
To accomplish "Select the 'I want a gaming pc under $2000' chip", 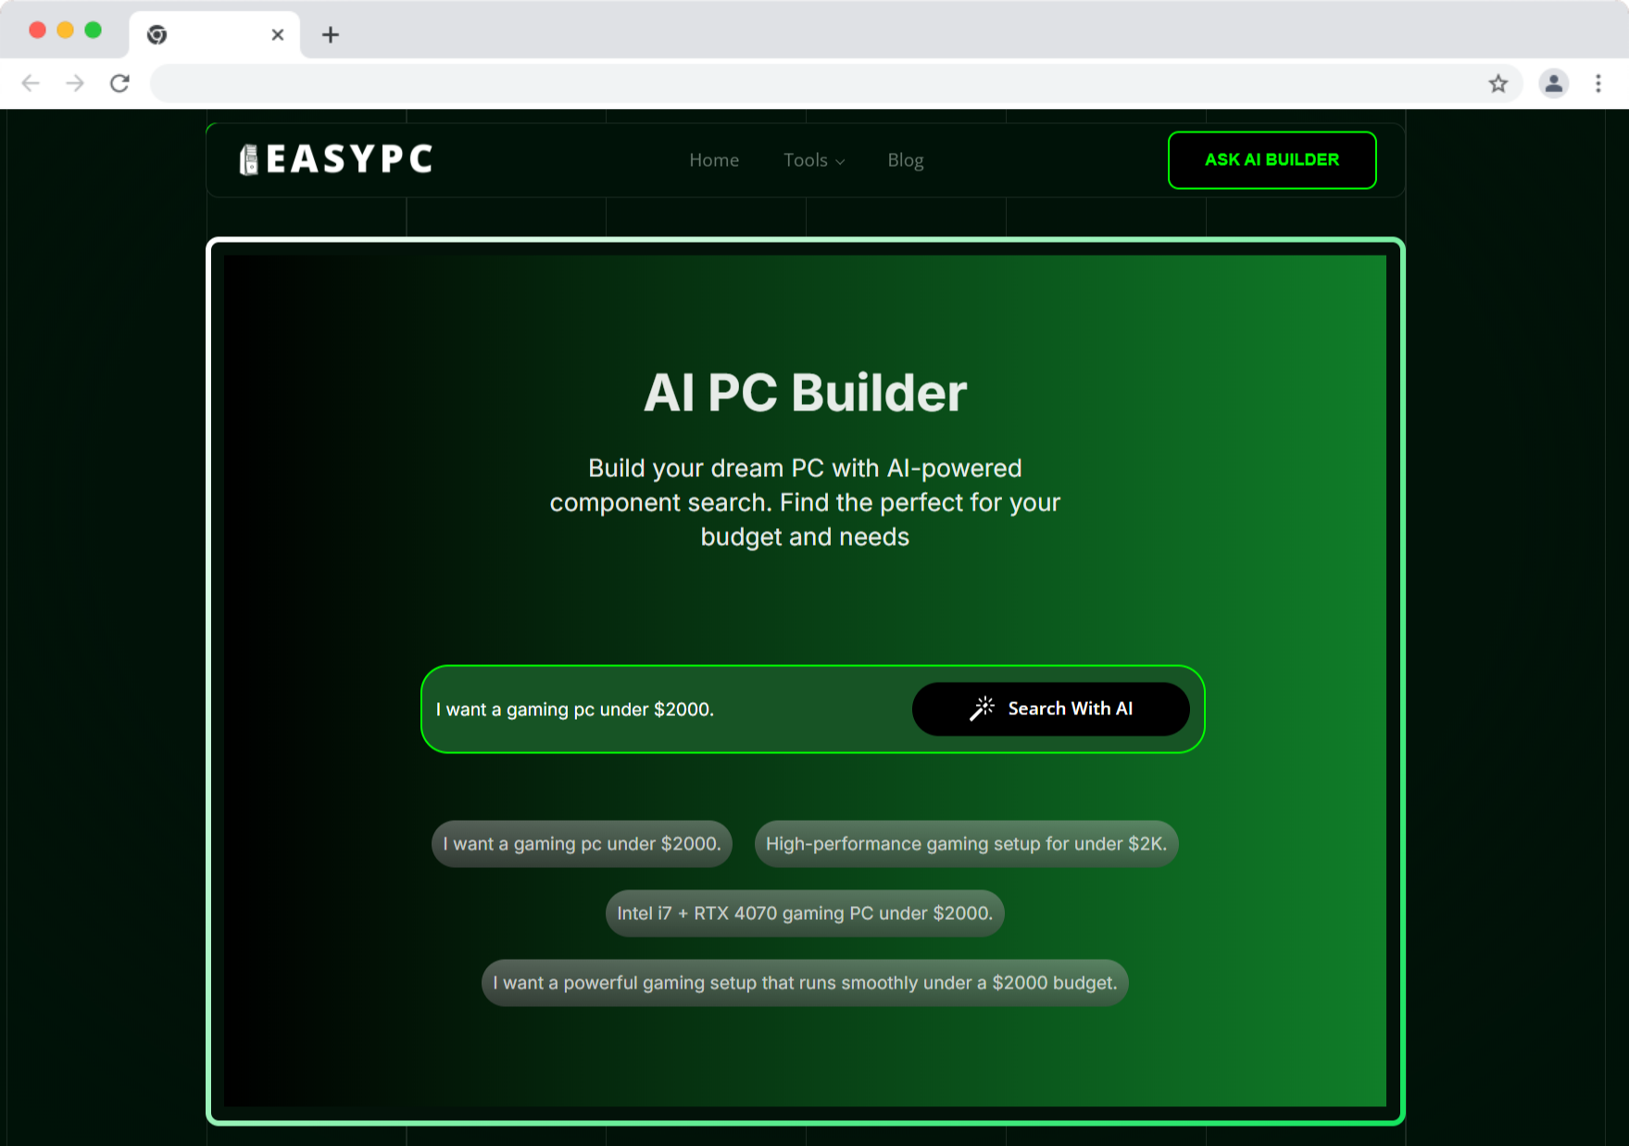I will [x=582, y=843].
